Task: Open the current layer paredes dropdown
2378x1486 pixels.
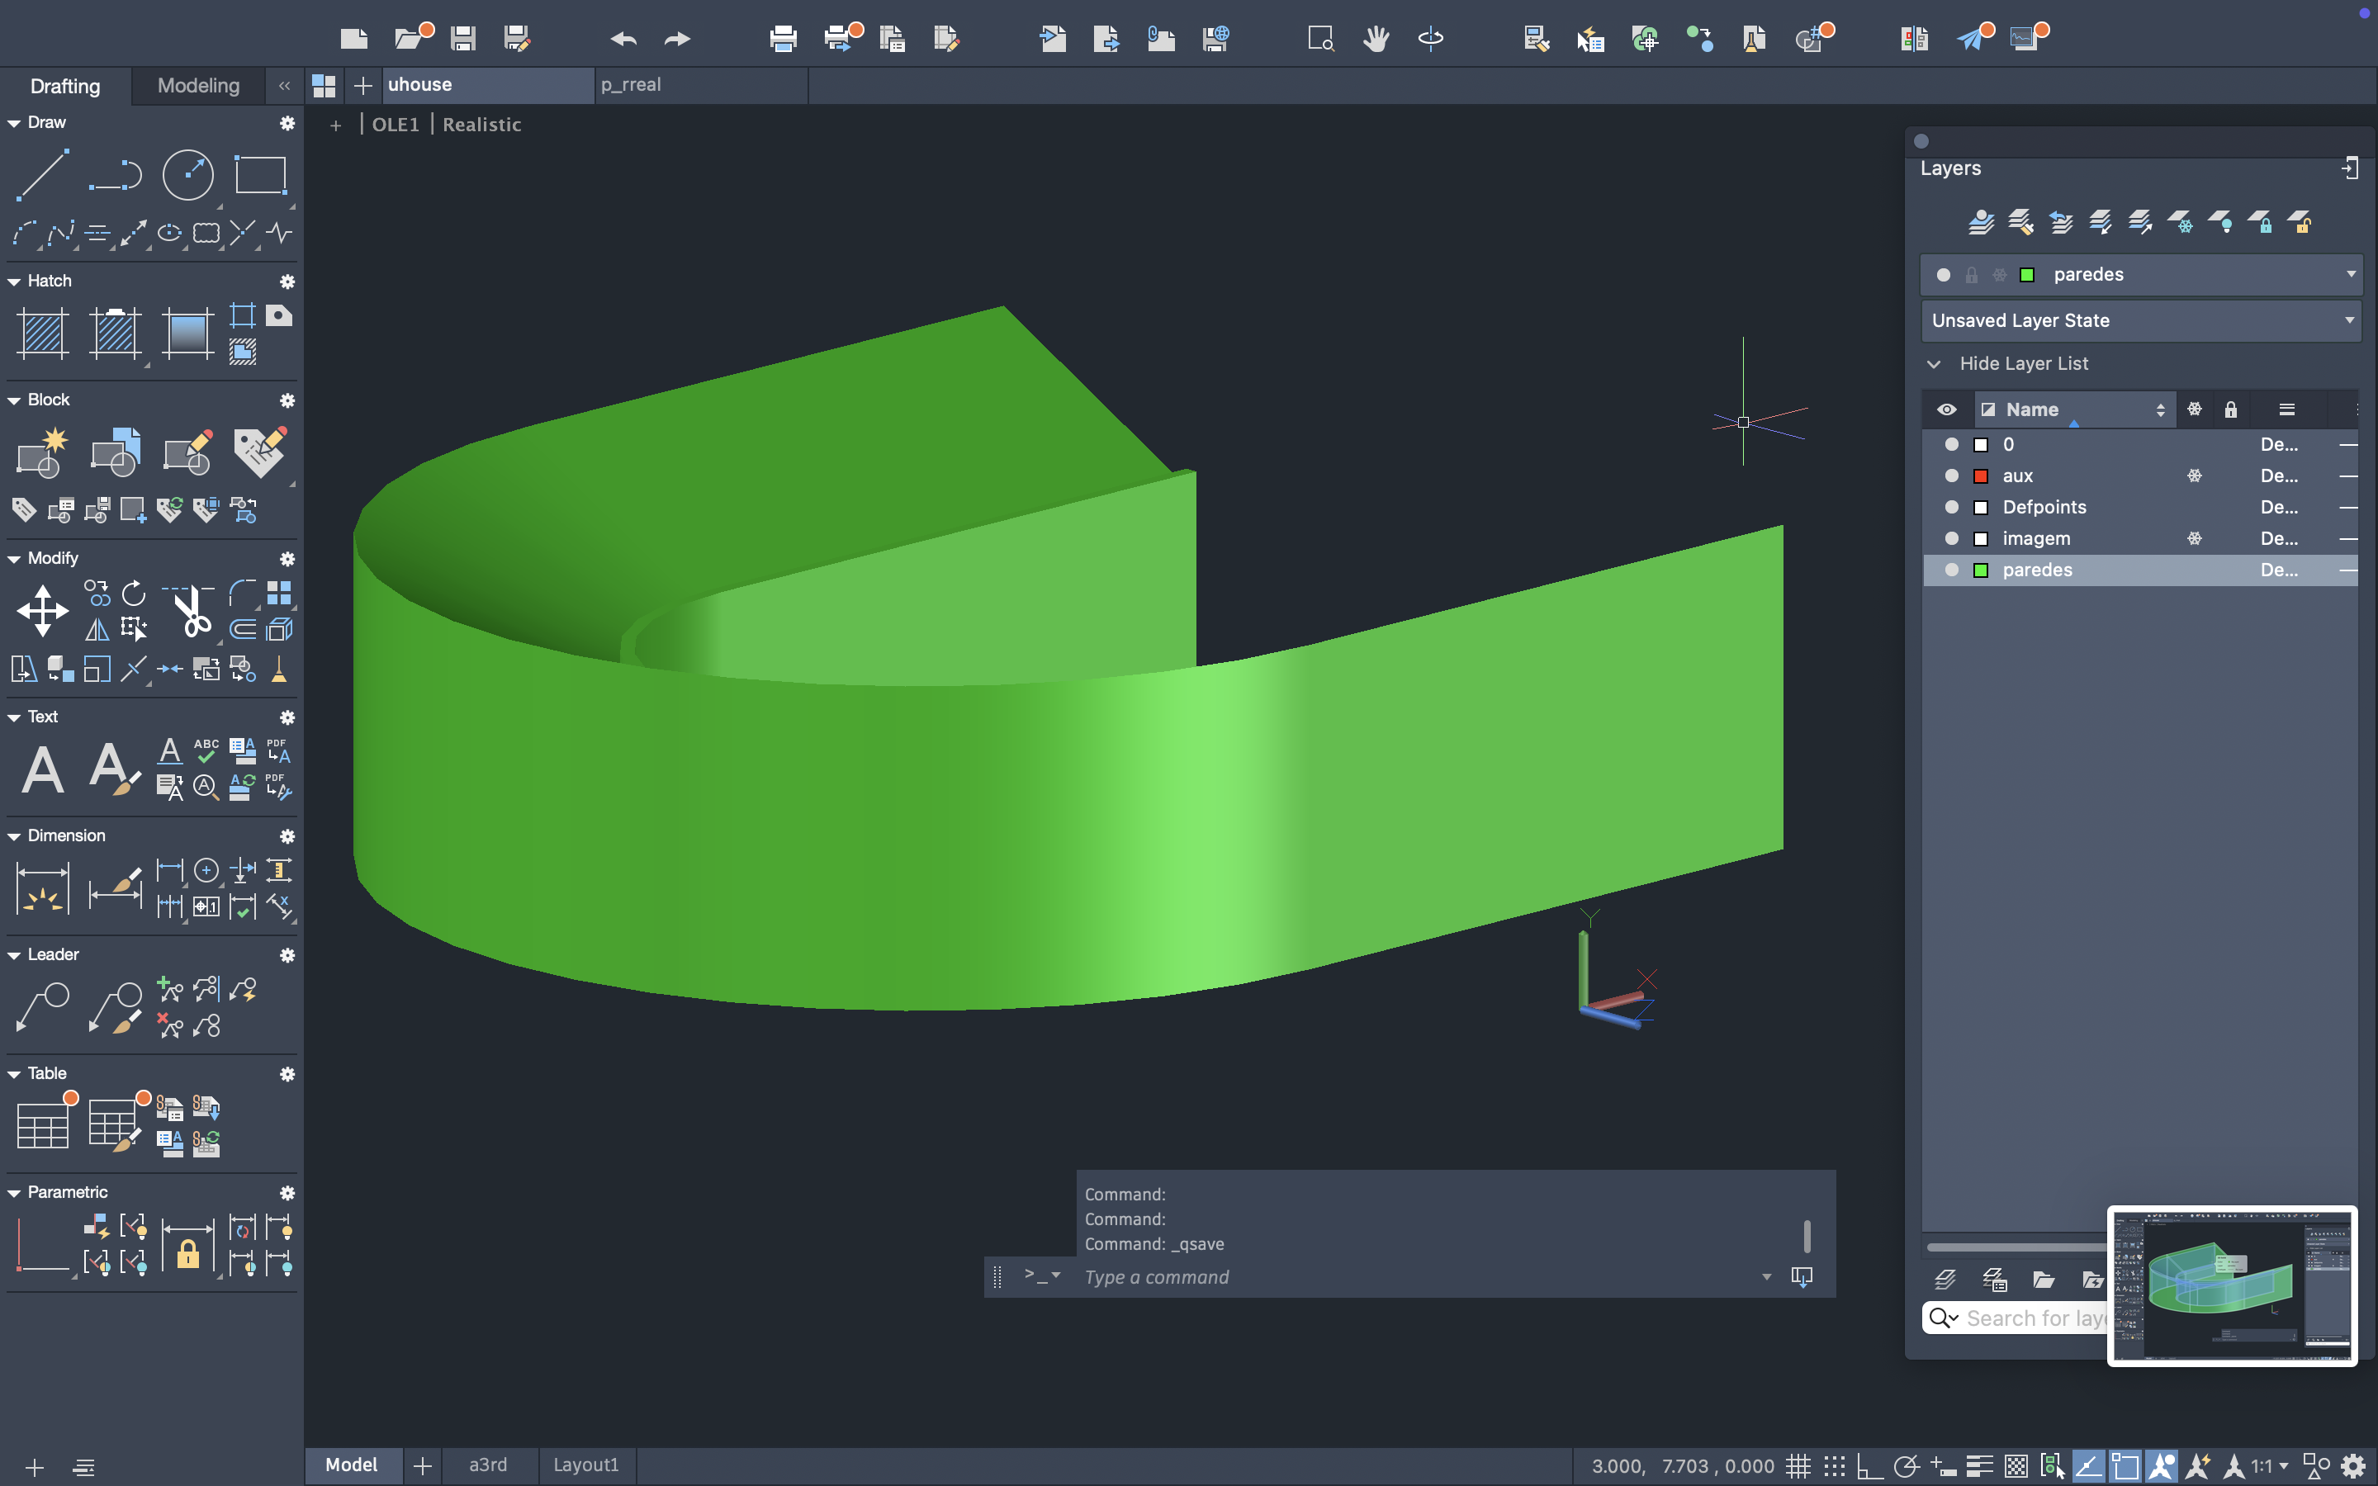Action: (2351, 274)
